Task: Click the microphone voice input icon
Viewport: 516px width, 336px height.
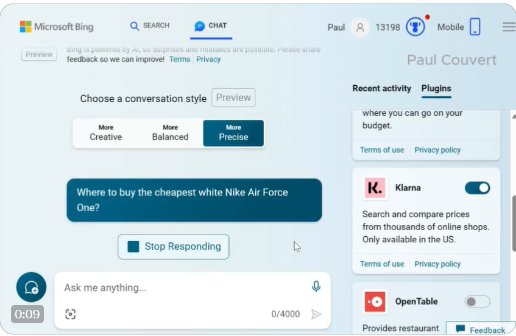Action: [316, 287]
